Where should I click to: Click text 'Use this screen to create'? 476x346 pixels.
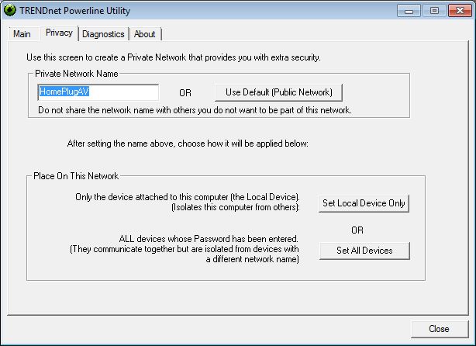click(73, 57)
